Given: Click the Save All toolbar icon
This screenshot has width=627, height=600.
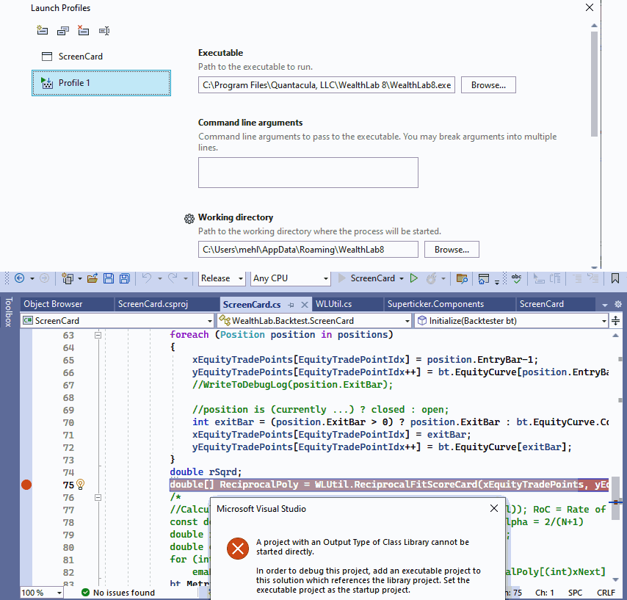Looking at the screenshot, I should point(125,278).
